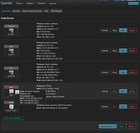
Task: Edit the Guest interface
Action: tap(123, 30)
